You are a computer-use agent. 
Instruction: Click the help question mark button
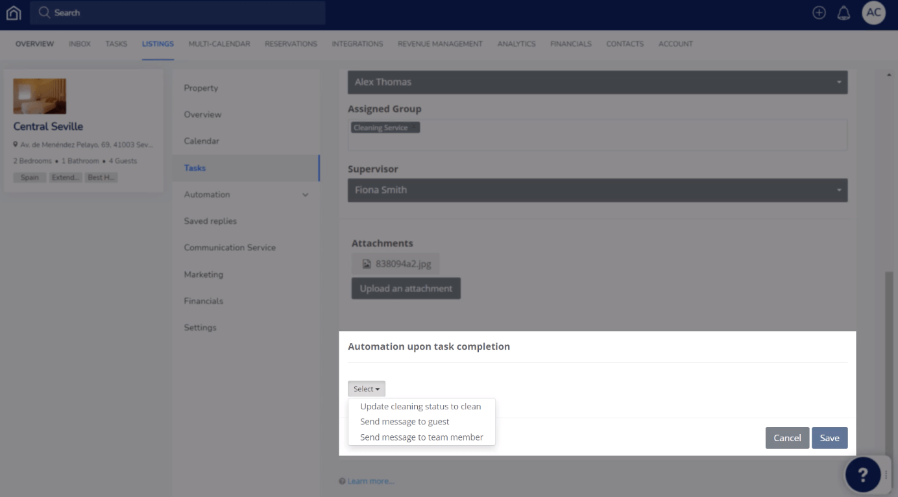pos(862,474)
